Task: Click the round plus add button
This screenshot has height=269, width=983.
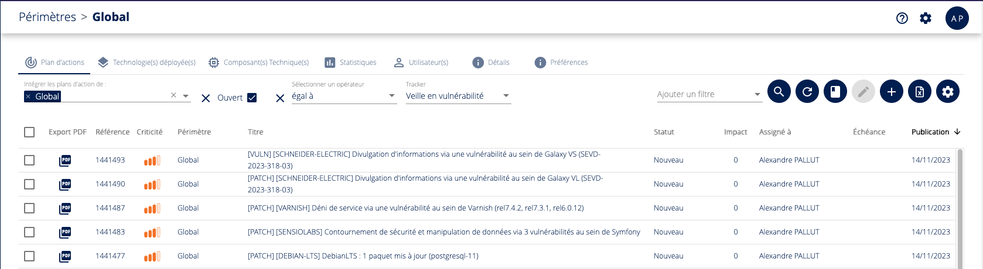Action: pyautogui.click(x=891, y=92)
